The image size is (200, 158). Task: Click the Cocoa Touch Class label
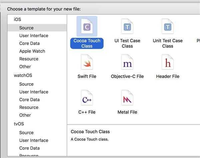[87, 43]
